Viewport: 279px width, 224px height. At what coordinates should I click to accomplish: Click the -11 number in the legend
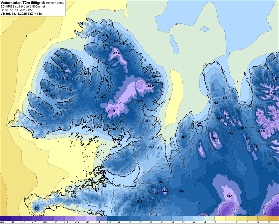pyautogui.click(x=98, y=222)
